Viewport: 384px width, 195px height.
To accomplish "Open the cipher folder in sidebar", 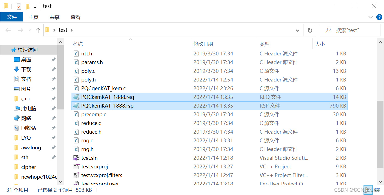I will point(29,167).
